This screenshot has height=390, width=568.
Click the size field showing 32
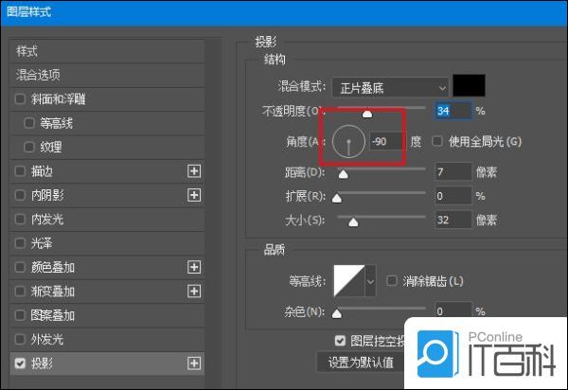point(453,220)
